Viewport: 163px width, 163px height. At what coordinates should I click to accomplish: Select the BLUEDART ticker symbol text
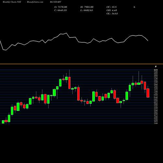55,2
